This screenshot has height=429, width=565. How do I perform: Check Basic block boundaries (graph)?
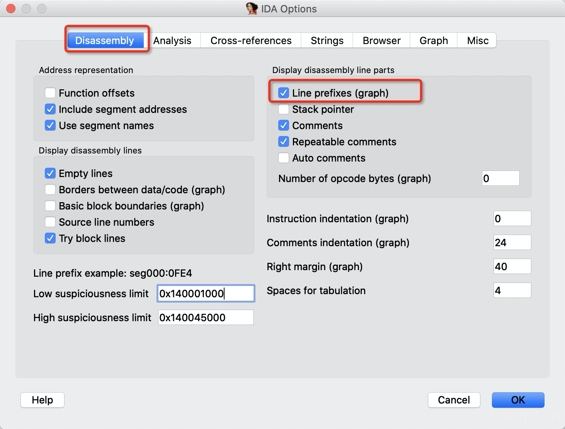click(50, 206)
